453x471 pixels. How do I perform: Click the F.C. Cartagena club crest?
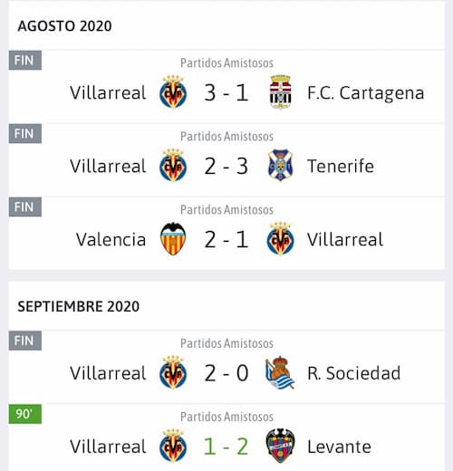pos(280,92)
